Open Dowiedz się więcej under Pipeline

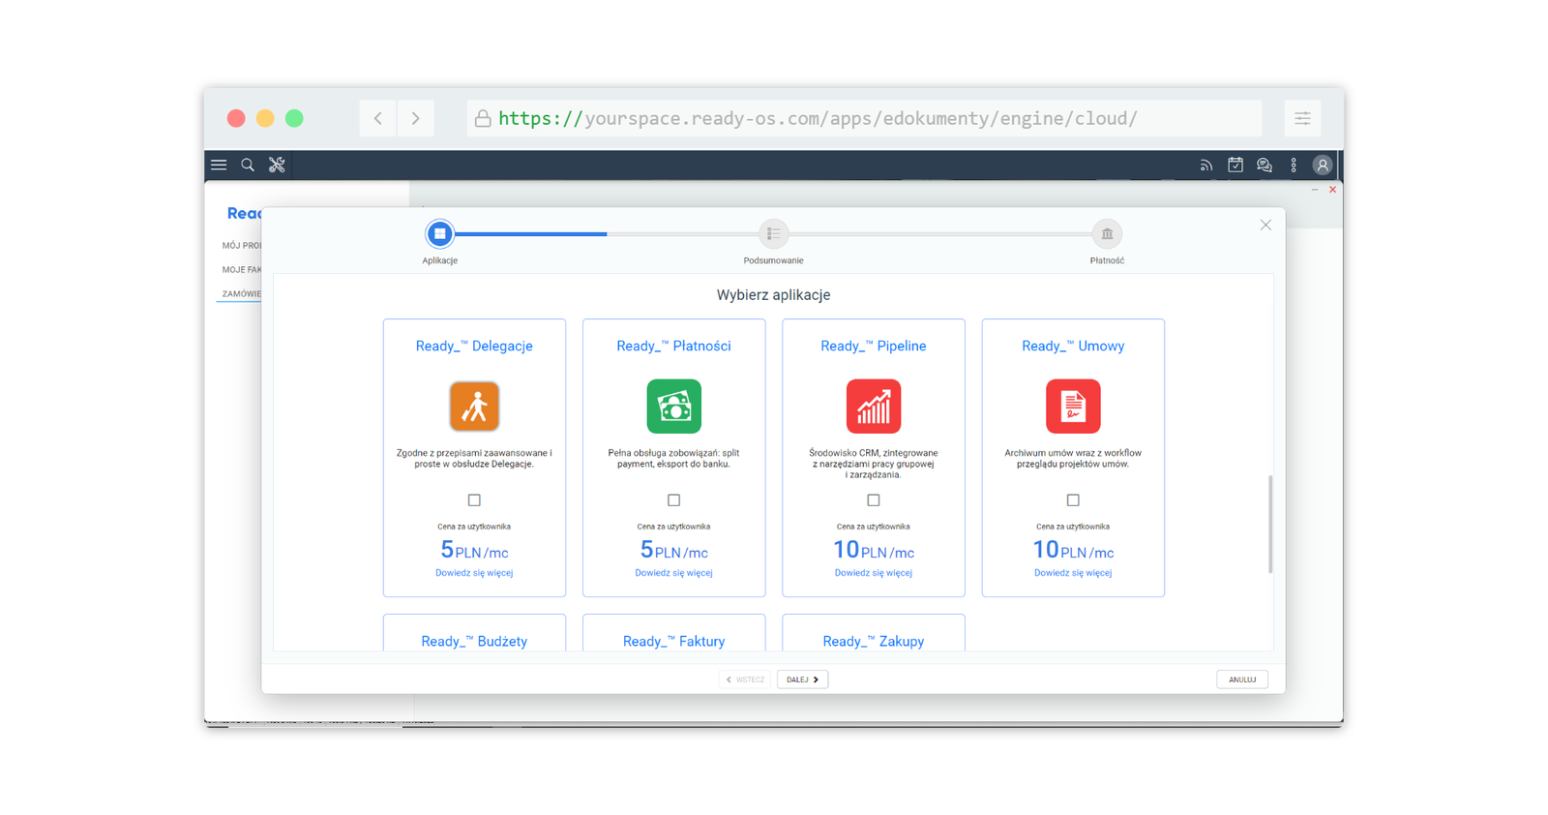pyautogui.click(x=874, y=573)
